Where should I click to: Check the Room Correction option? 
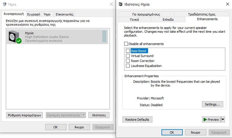point(128,61)
